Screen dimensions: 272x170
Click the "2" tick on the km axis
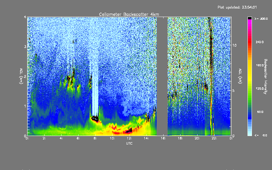coord(25,76)
